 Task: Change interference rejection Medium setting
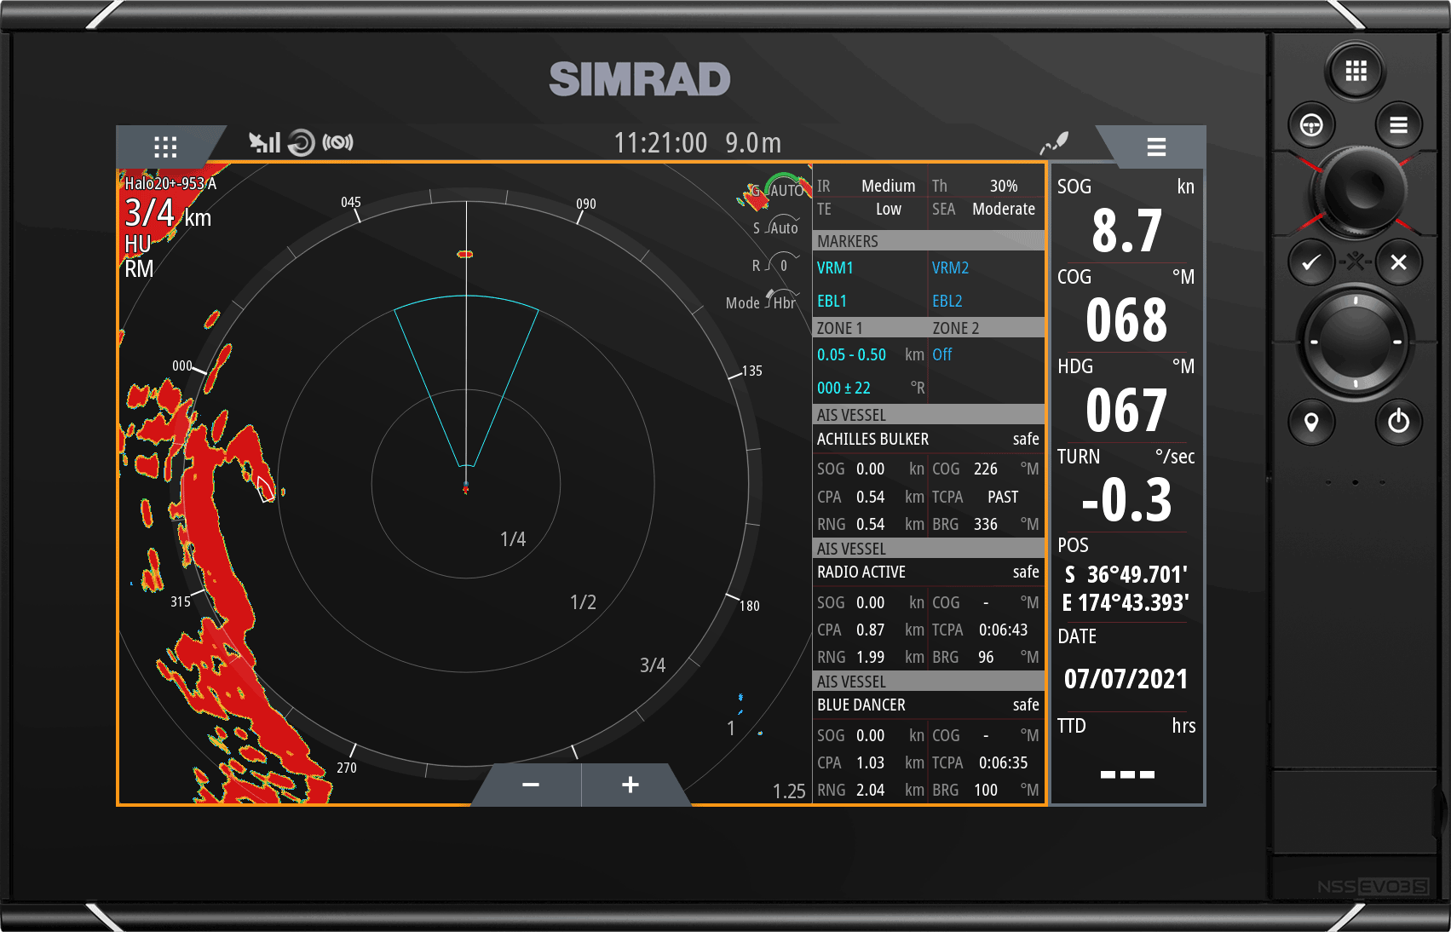[868, 186]
